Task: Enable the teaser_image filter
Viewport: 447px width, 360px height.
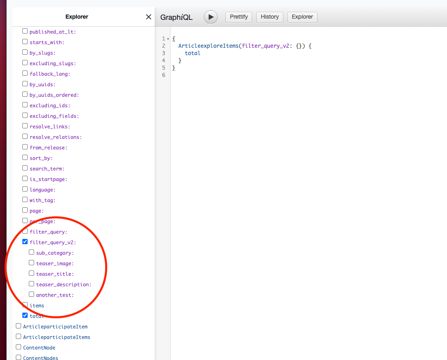Action: coord(31,262)
